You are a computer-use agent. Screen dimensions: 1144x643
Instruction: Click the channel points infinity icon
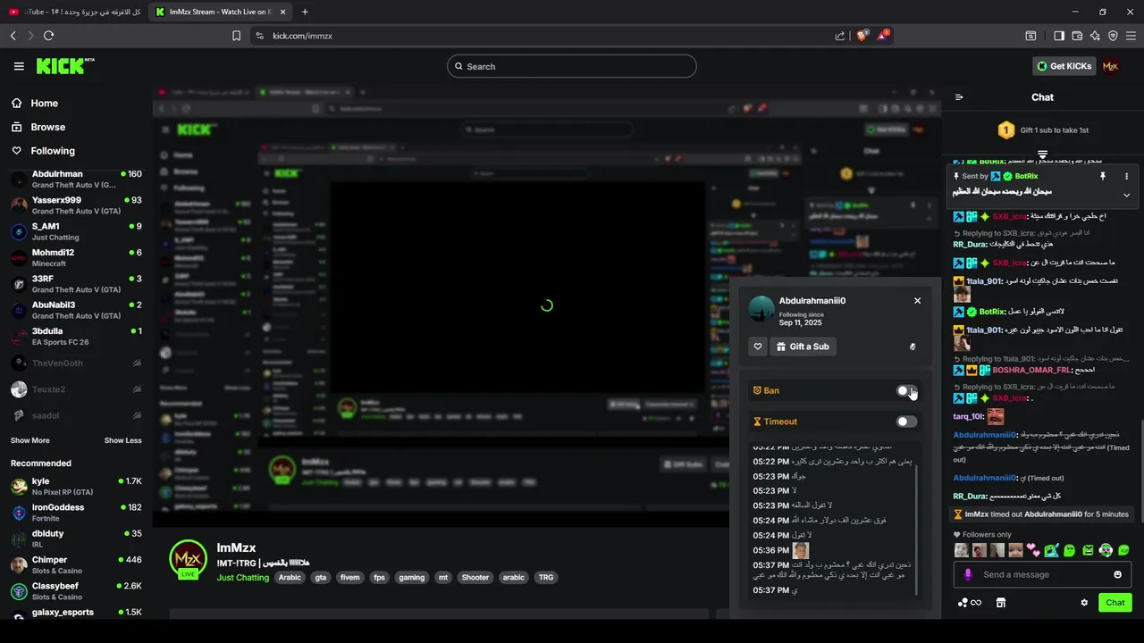(970, 603)
